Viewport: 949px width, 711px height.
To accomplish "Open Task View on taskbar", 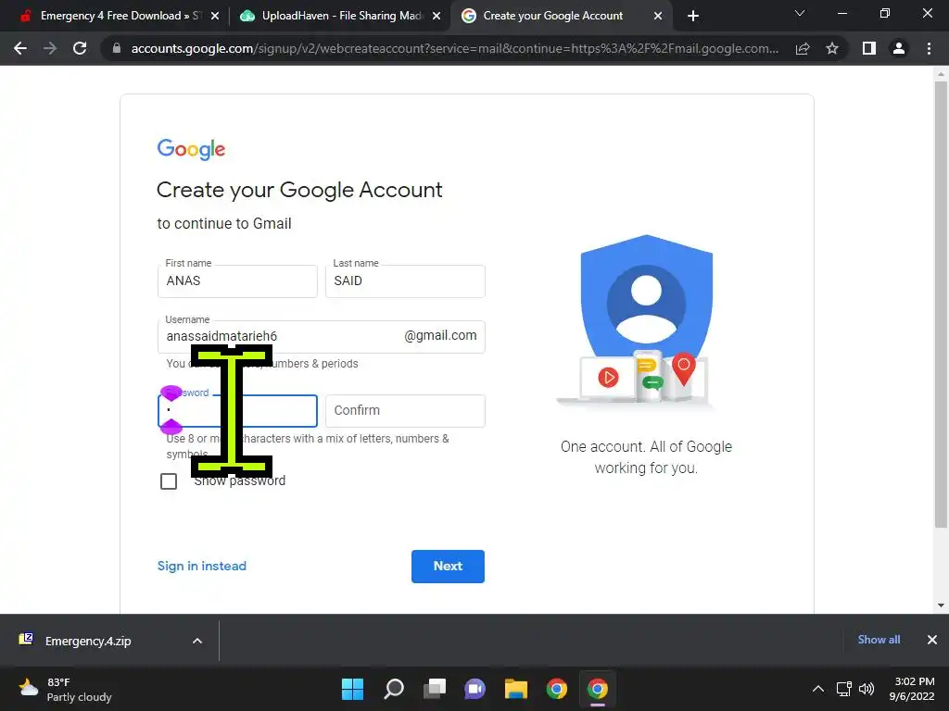I will [x=434, y=689].
